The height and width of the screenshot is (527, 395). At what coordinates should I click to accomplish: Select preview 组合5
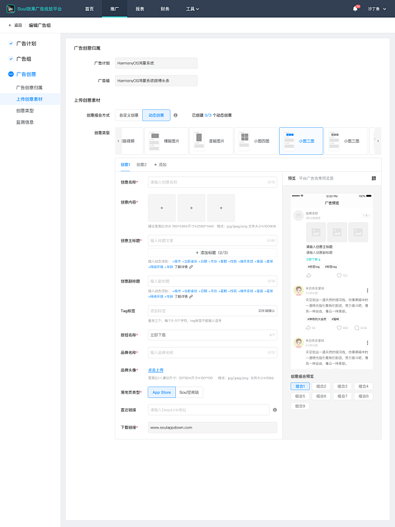(300, 396)
